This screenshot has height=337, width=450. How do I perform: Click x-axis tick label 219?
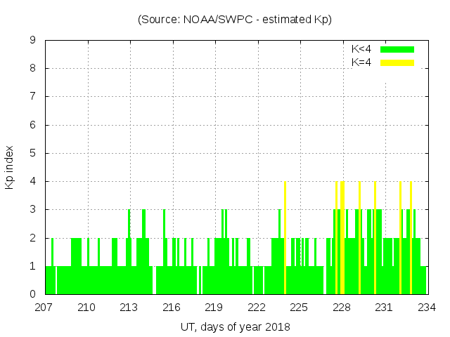pos(214,308)
